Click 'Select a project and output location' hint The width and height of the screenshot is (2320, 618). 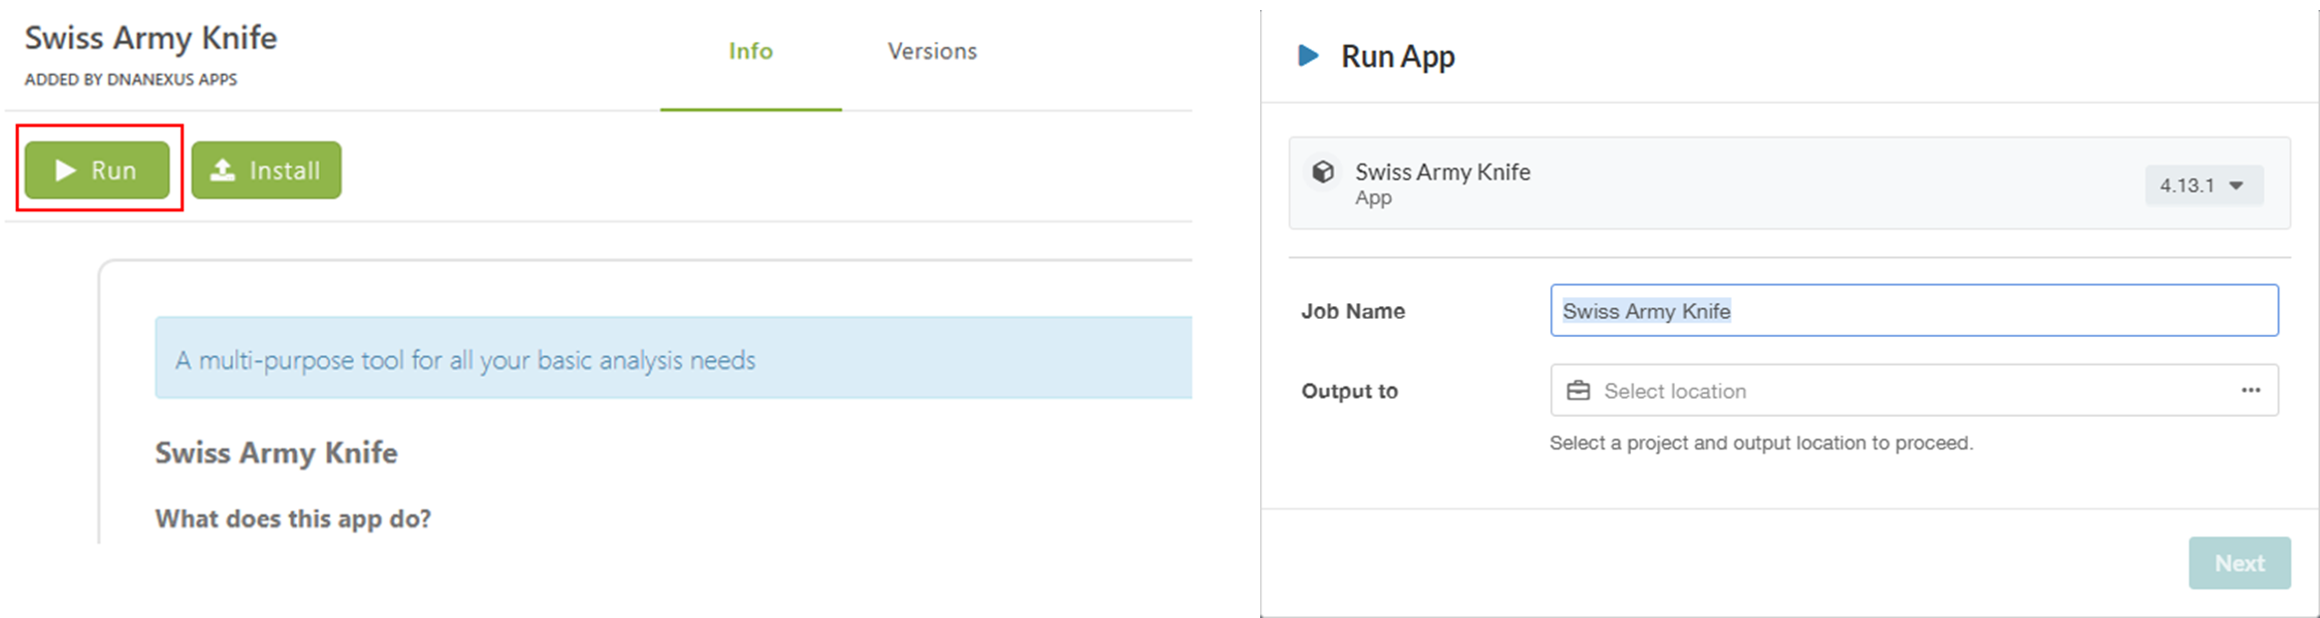[x=1761, y=443]
